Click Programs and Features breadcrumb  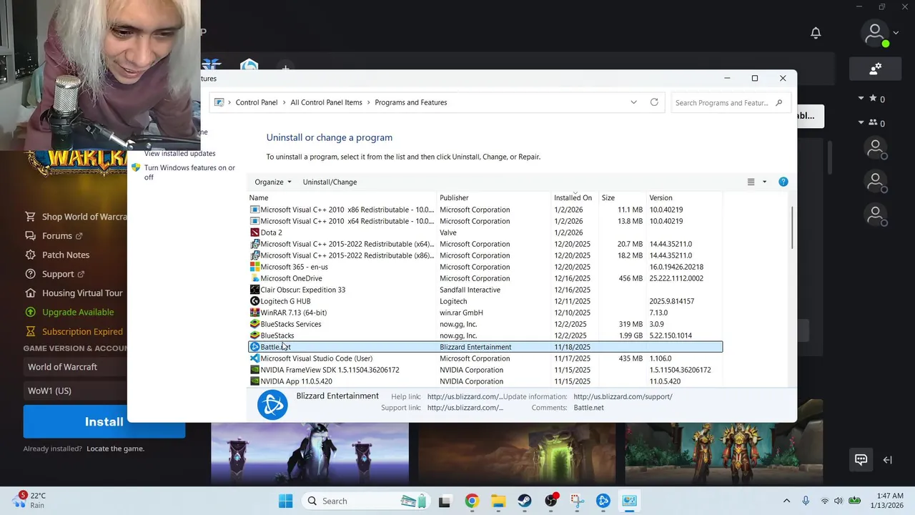[411, 102]
